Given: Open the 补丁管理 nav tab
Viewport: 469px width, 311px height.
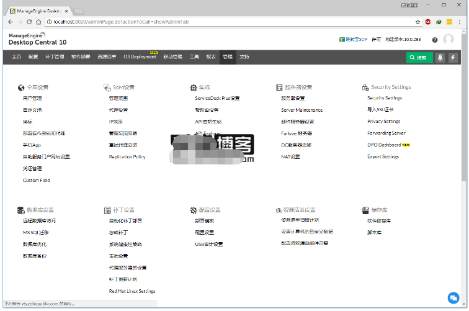Looking at the screenshot, I should tap(55, 57).
